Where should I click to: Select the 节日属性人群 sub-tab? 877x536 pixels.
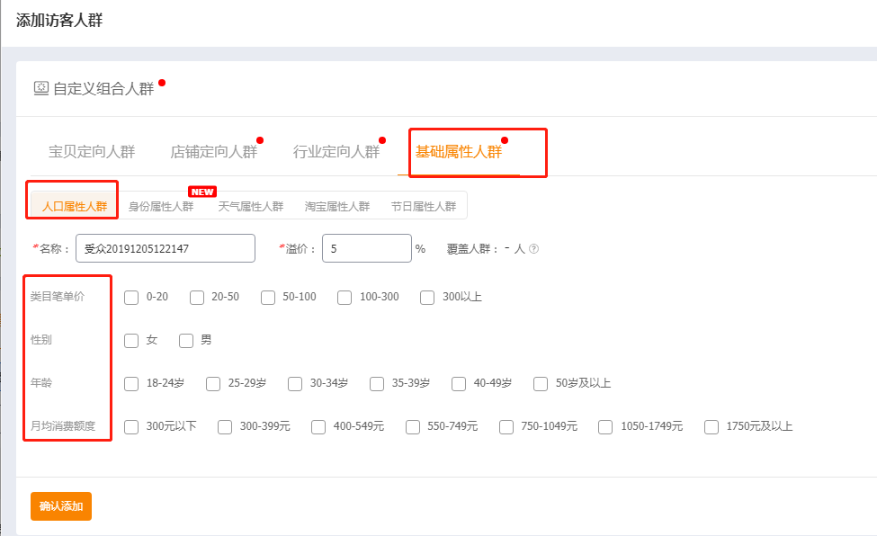[424, 207]
